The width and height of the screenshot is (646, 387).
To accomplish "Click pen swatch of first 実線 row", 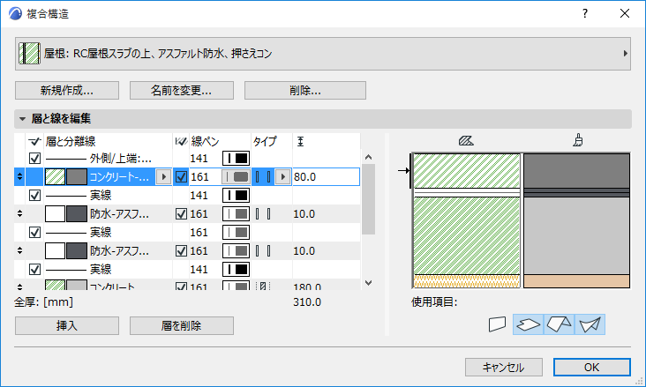I will (x=236, y=196).
